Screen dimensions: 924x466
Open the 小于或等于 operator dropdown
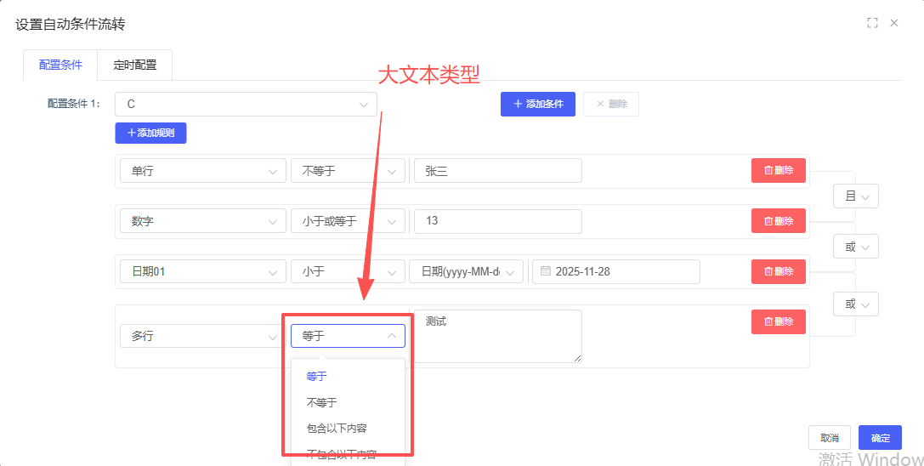348,221
